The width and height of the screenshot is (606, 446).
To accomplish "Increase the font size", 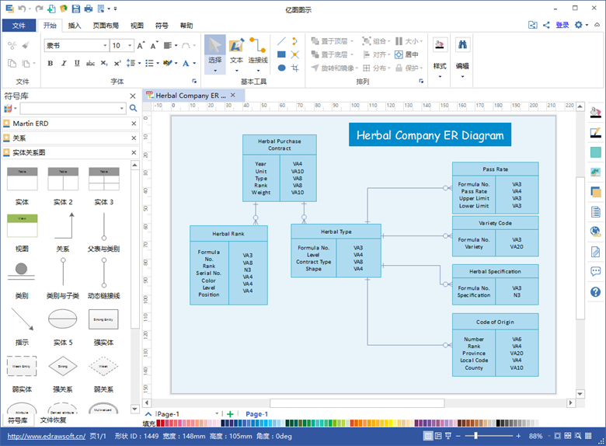I will click(141, 46).
